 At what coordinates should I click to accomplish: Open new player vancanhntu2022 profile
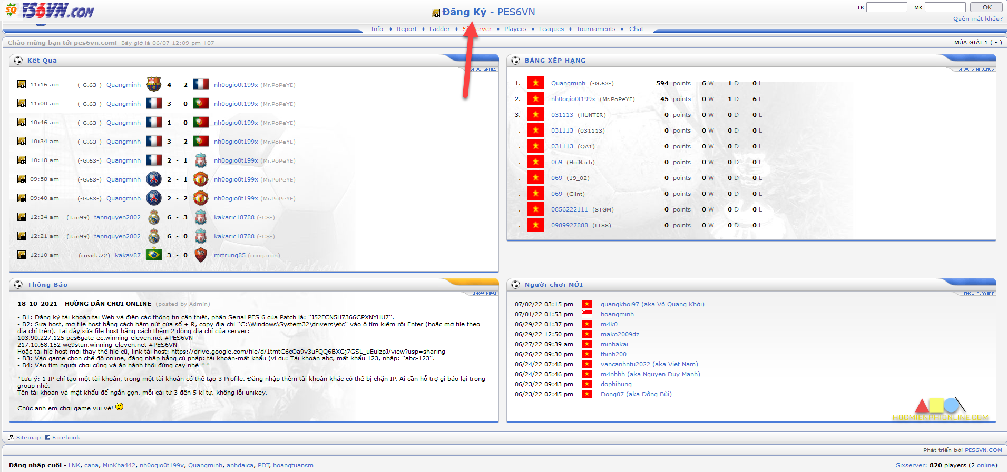(x=649, y=364)
